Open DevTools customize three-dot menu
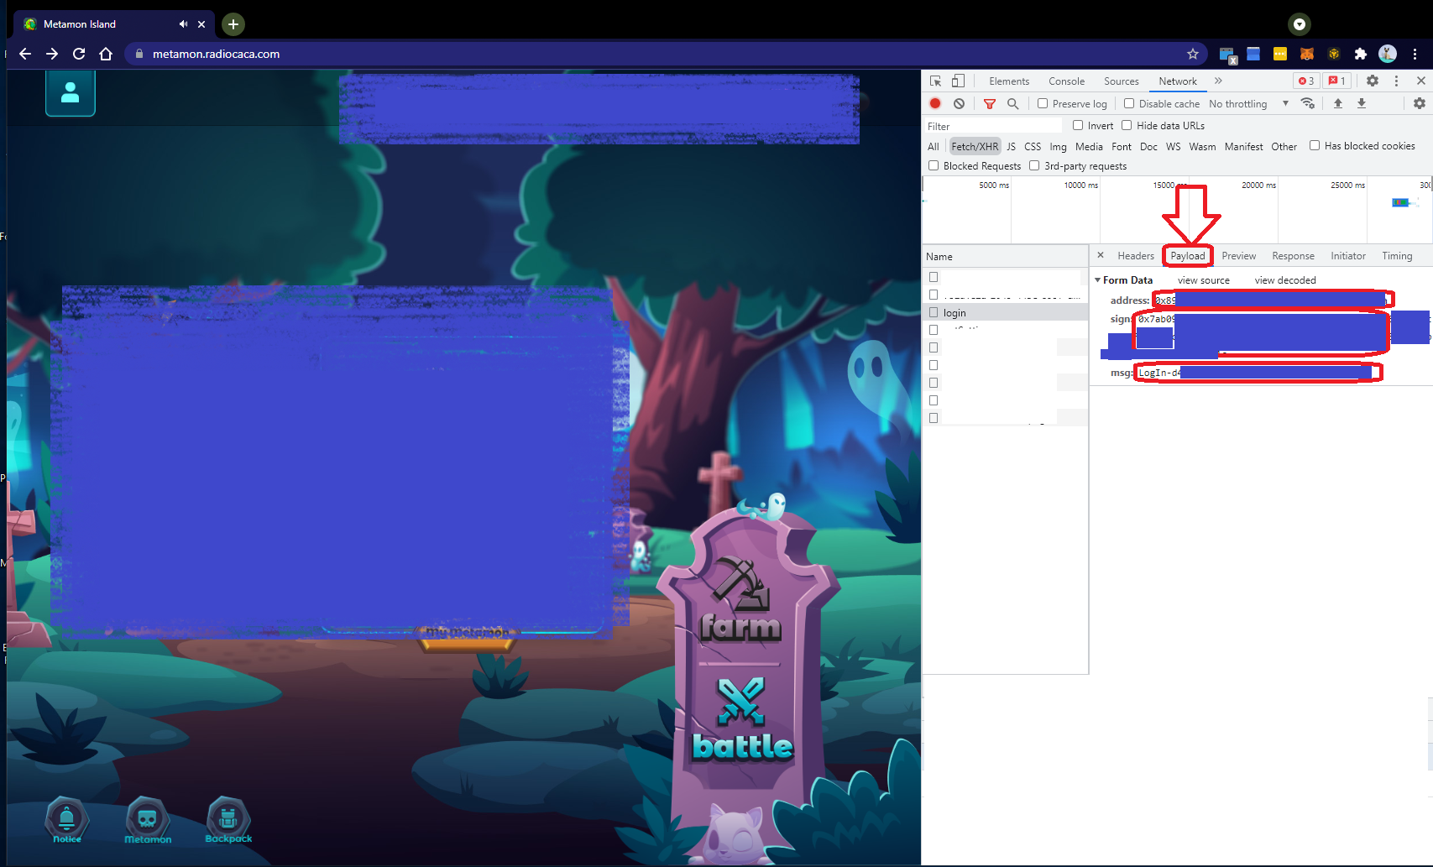Viewport: 1433px width, 867px height. coord(1396,81)
